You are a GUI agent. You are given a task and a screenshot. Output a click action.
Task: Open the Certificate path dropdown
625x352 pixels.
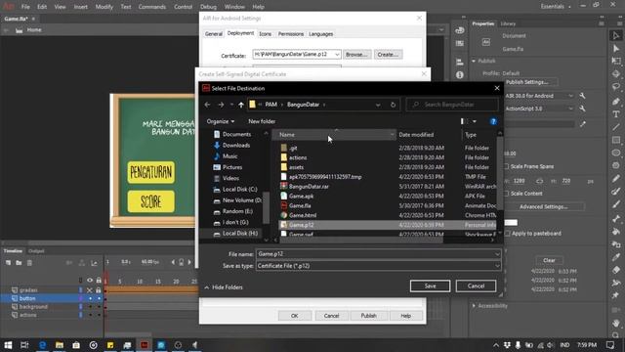click(x=337, y=55)
